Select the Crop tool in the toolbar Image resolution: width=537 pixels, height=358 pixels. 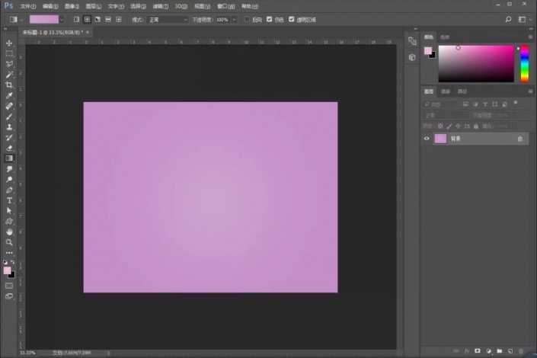pos(9,85)
